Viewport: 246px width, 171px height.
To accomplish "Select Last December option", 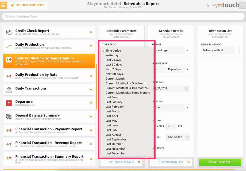I will tap(127, 153).
